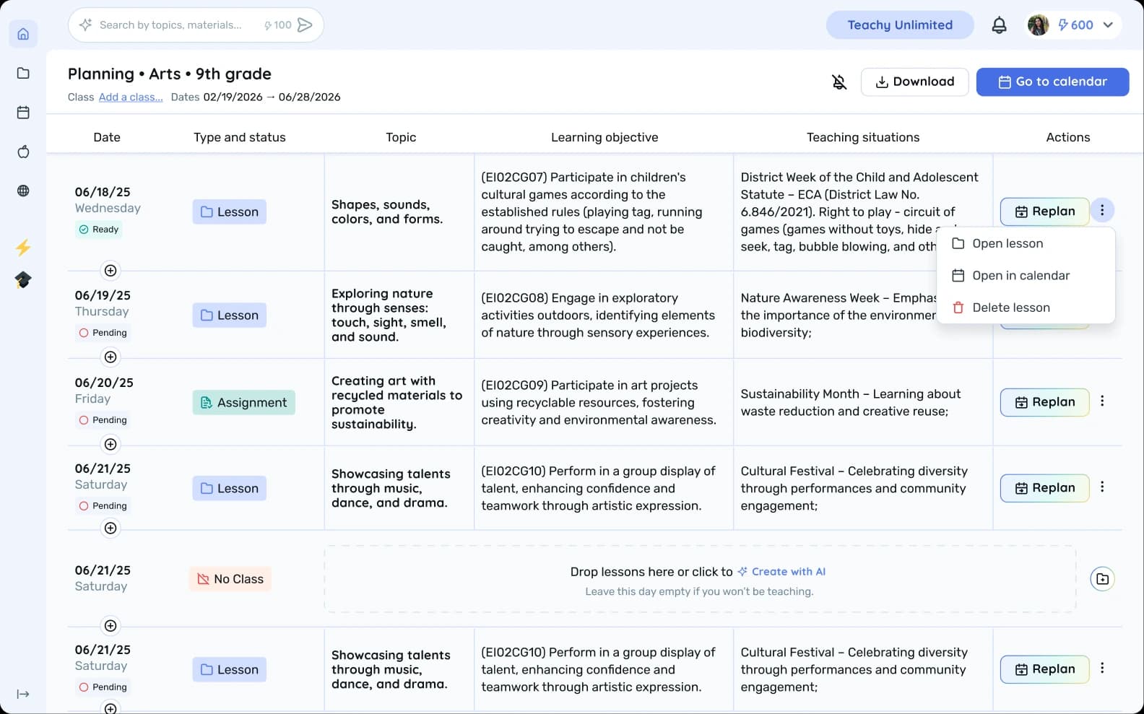Click the '(EI02CG07) Participate in children's cultural games' objective
The image size is (1144, 714).
pos(592,212)
